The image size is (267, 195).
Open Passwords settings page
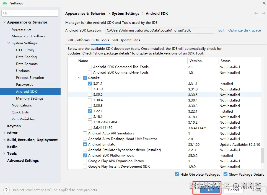click(x=25, y=85)
